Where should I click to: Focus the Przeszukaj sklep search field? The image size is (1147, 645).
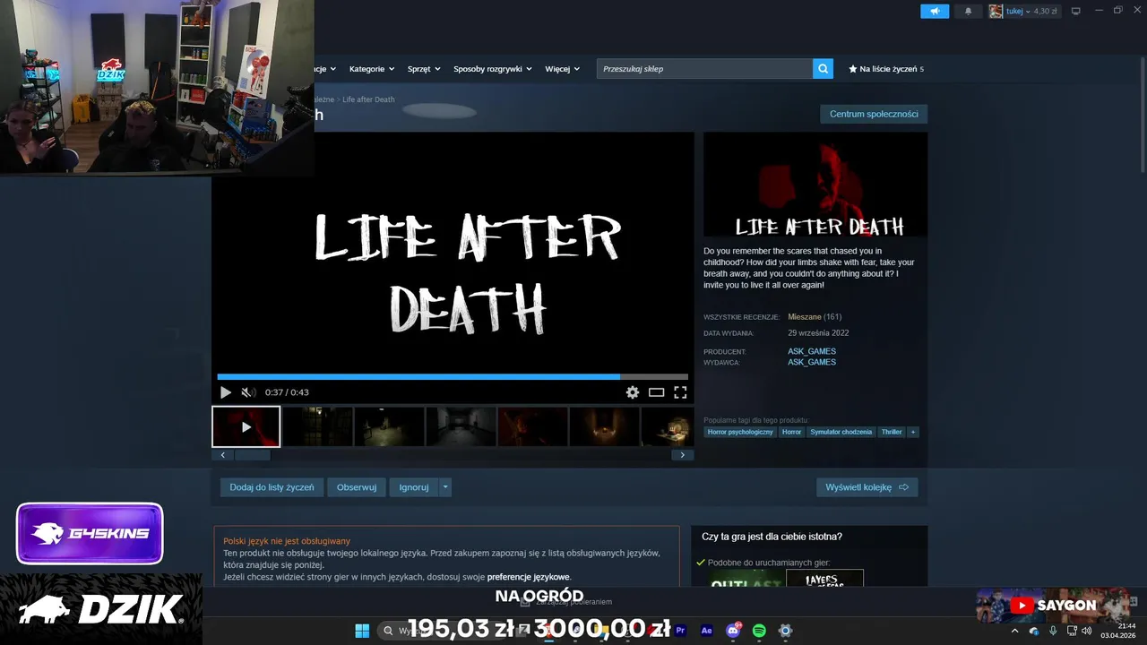(704, 69)
